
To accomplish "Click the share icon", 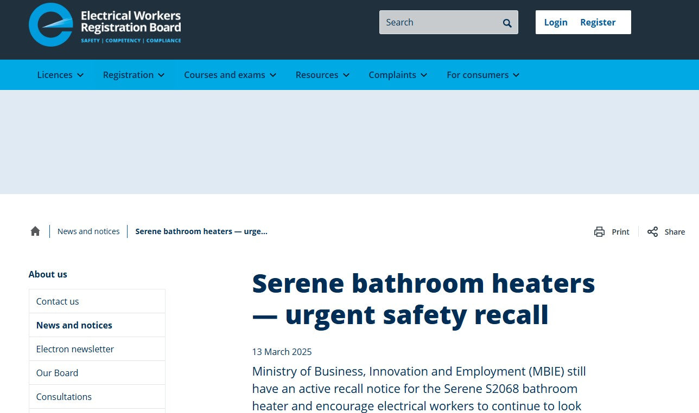I will 652,232.
